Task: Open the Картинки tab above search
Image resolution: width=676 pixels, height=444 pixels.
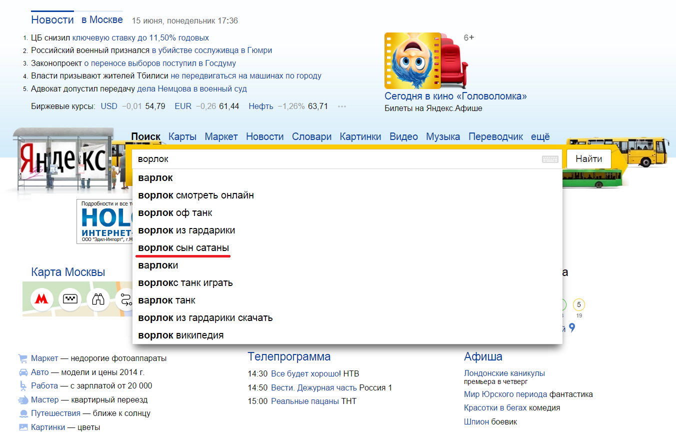Action: [x=360, y=136]
